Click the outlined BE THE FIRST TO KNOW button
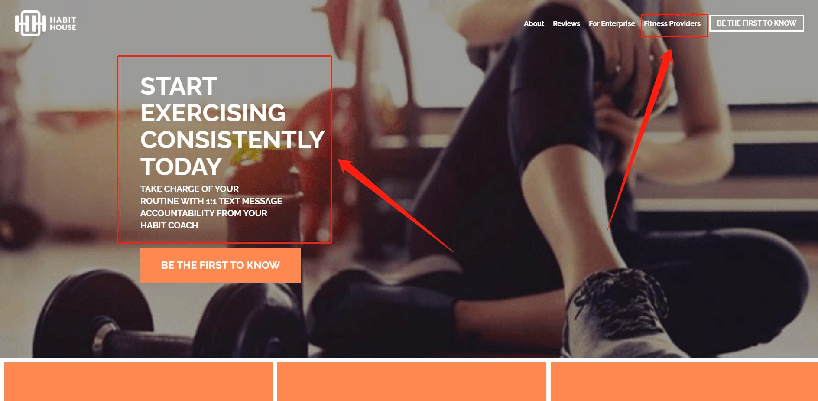818x401 pixels. [756, 23]
